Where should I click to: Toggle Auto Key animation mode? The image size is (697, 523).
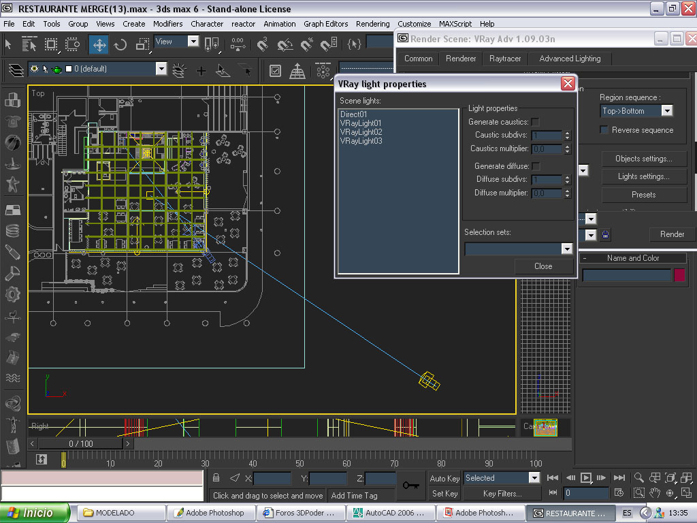click(444, 479)
